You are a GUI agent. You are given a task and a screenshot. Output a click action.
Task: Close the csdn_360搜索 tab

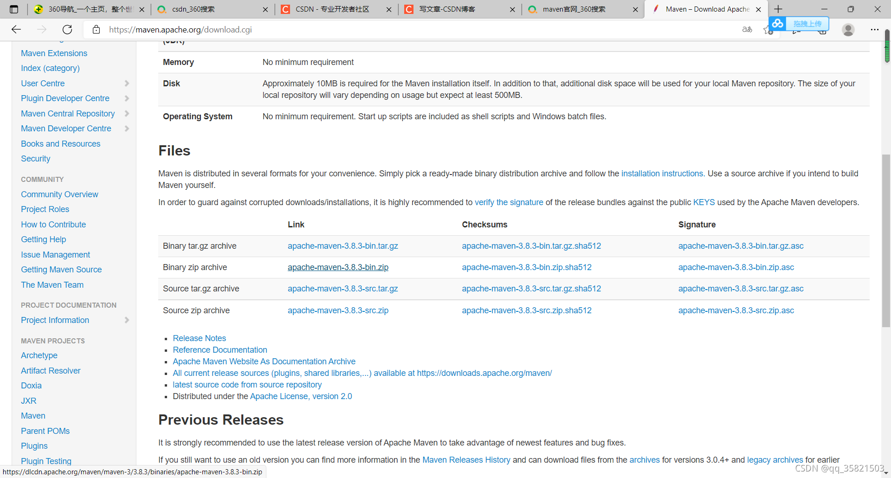(265, 9)
